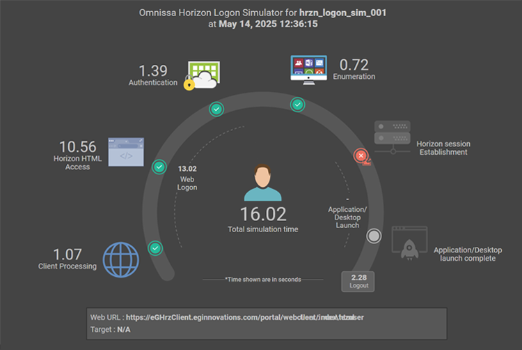522x350 pixels.
Task: Click the Application/Desktop launch complete label
Action: 468,254
